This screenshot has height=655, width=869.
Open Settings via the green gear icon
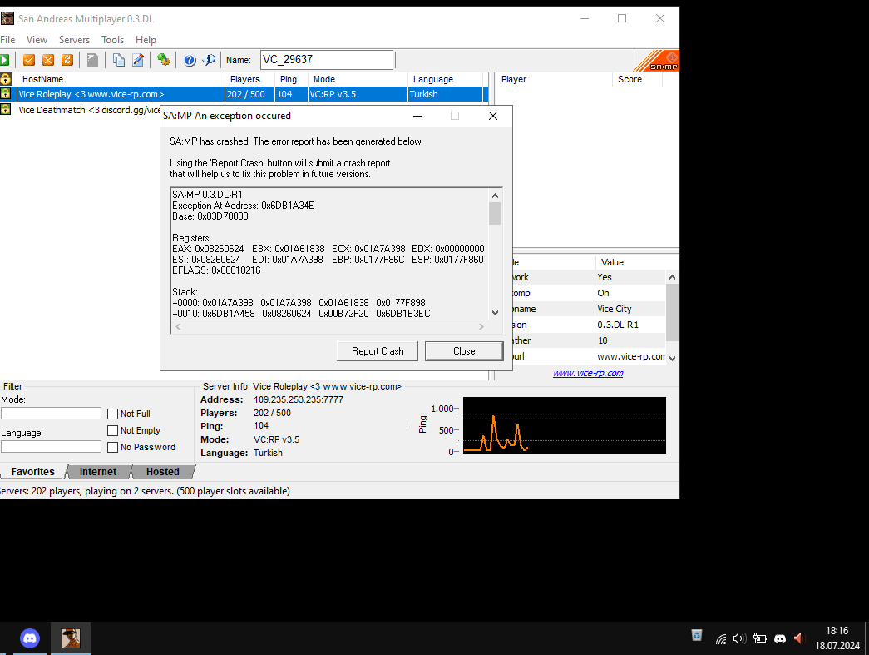point(164,60)
